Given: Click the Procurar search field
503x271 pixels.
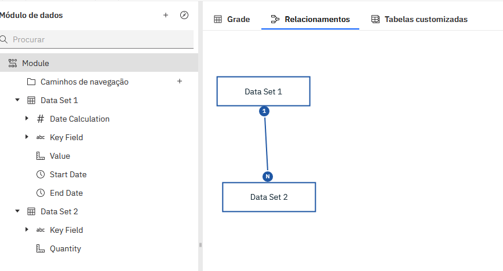Looking at the screenshot, I should 99,39.
